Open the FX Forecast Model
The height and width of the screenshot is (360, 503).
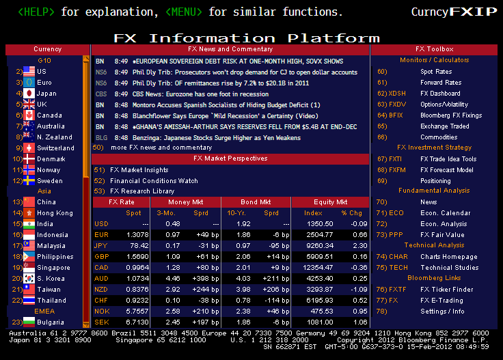[446, 170]
